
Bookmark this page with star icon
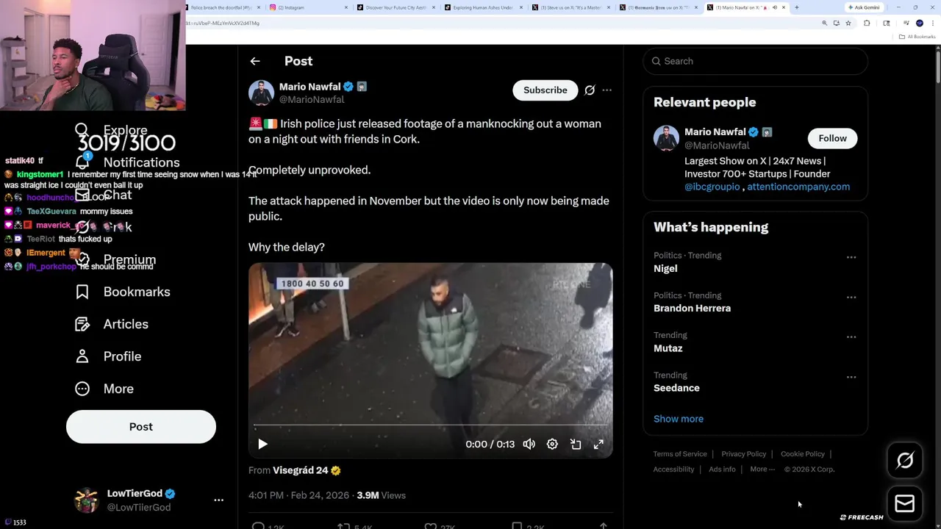point(848,24)
